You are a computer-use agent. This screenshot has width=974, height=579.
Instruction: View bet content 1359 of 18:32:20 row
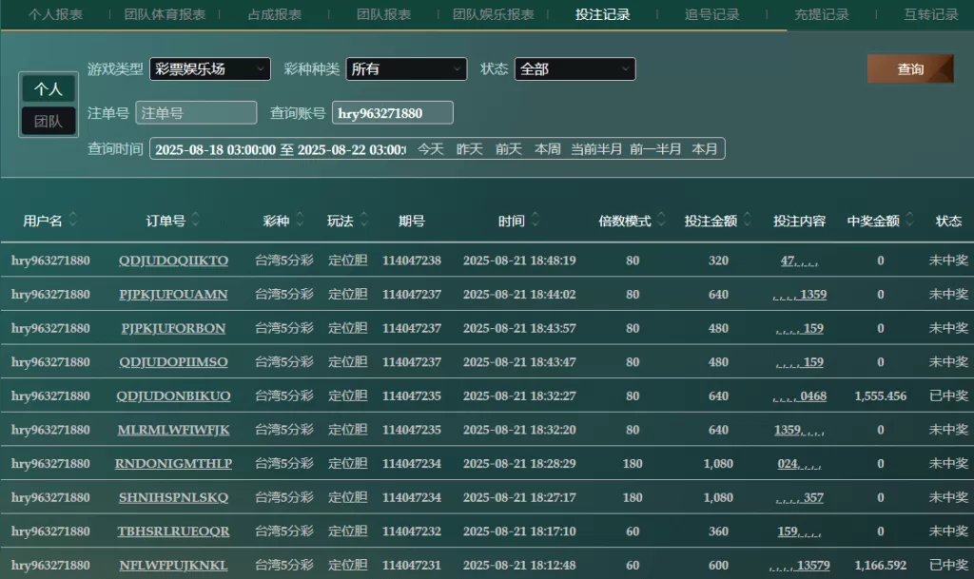799,430
